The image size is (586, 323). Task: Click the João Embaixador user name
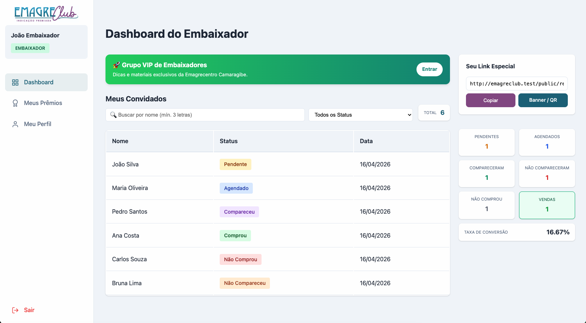[35, 36]
